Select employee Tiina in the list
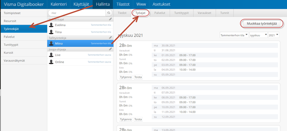Viewport: 287px width, 131px height. [80, 32]
